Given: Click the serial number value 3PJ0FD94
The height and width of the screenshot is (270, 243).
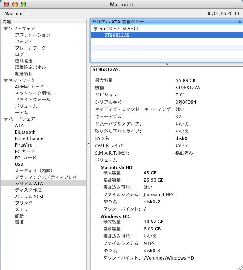Looking at the screenshot, I should point(186,102).
